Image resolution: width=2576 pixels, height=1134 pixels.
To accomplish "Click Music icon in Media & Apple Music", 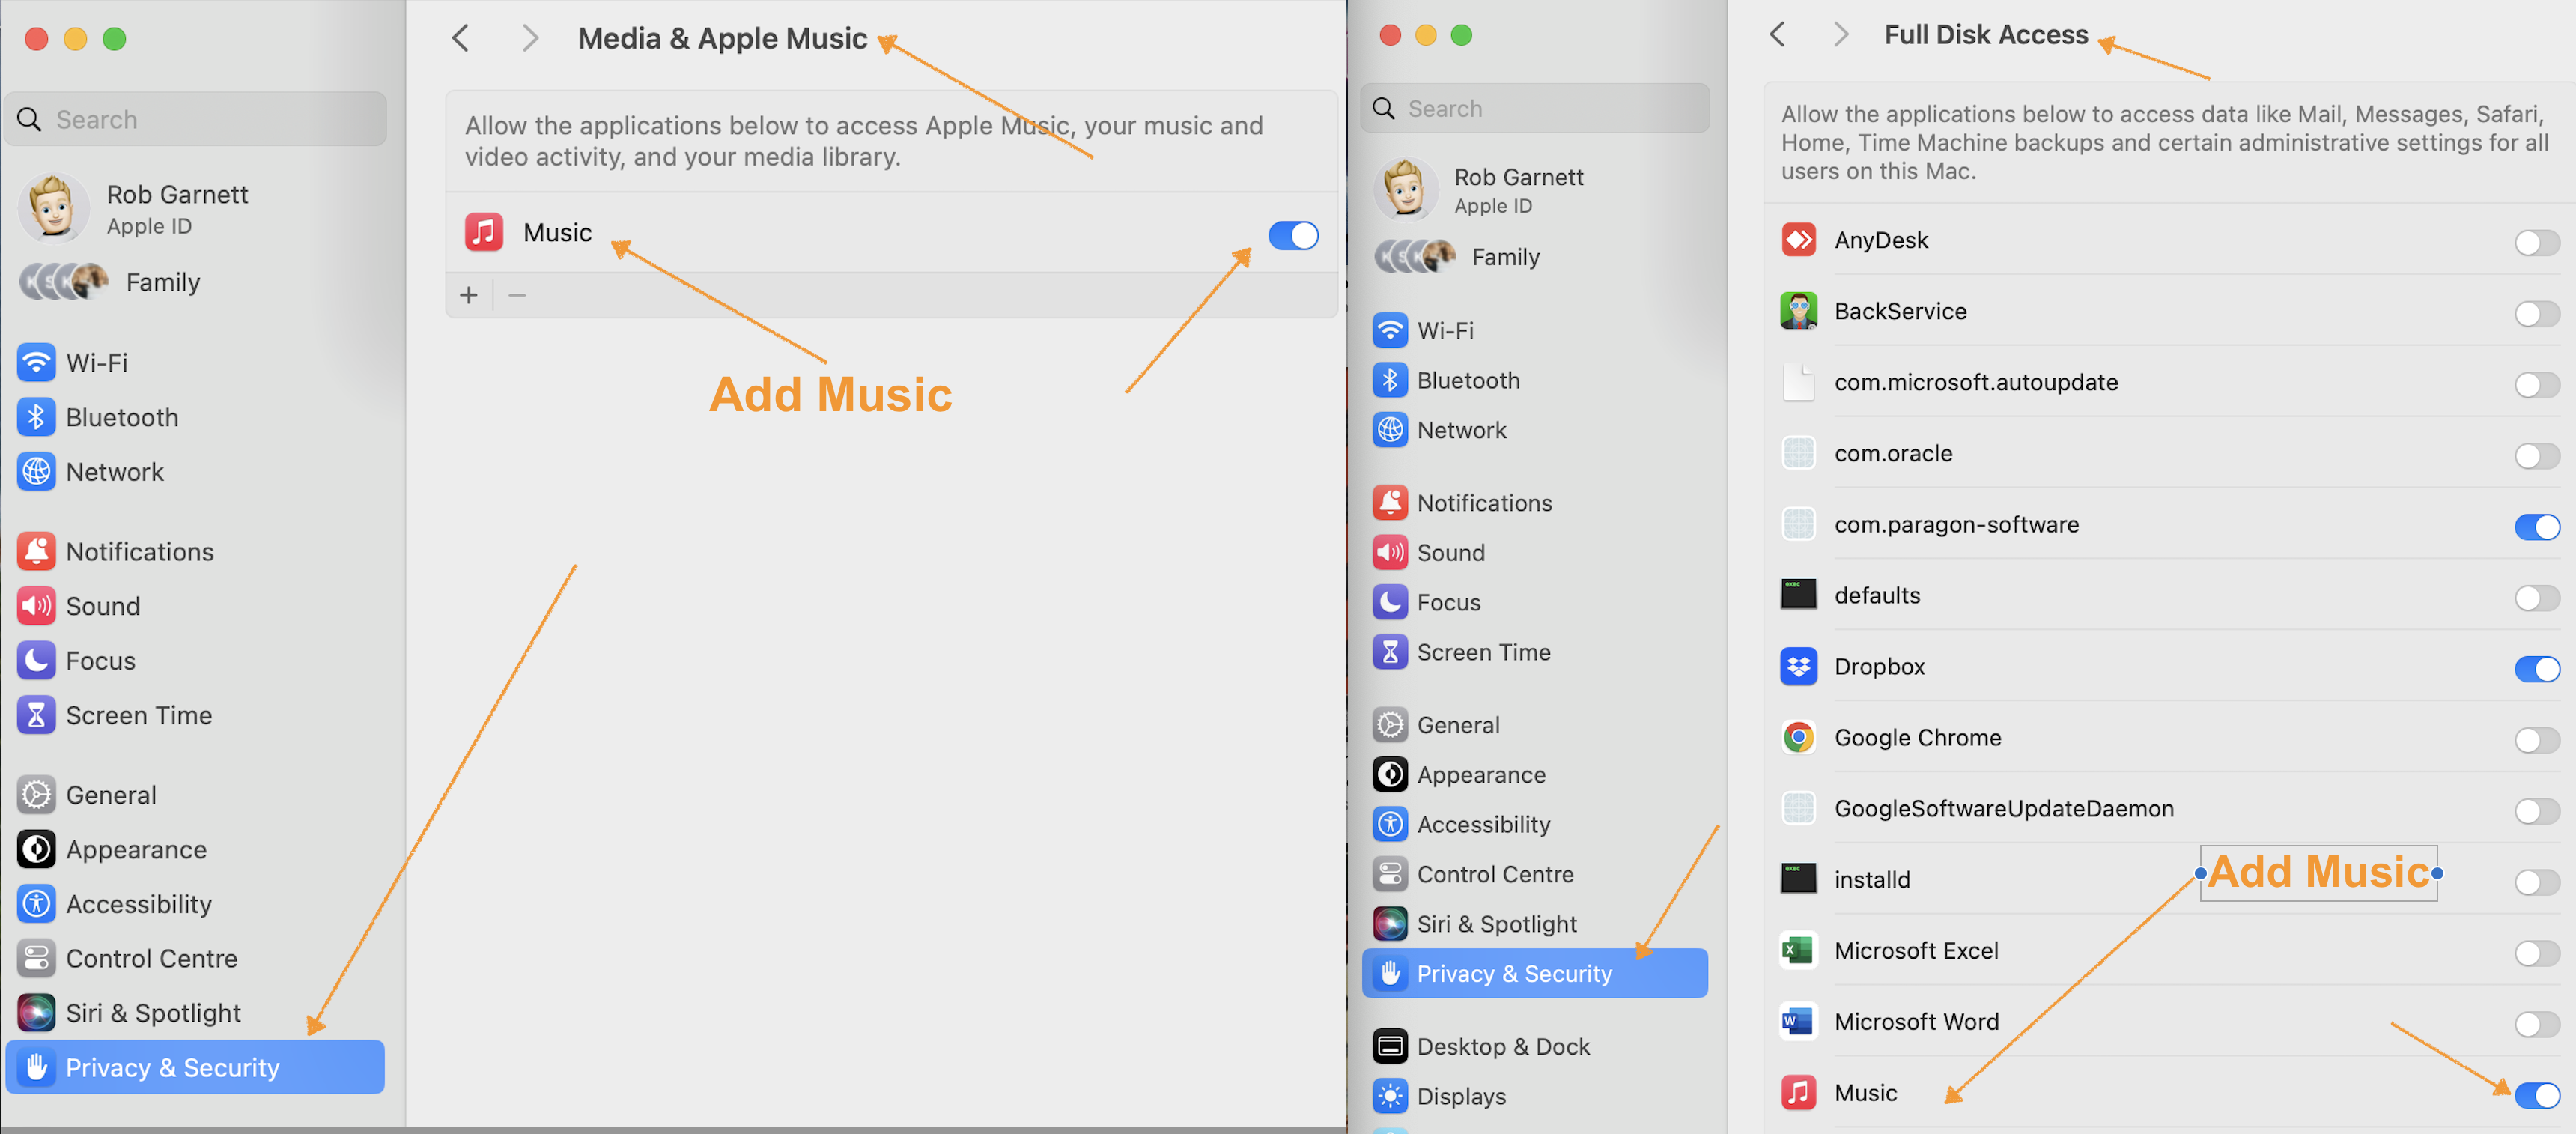I will pos(484,232).
